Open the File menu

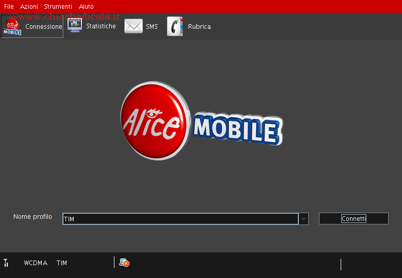point(9,7)
